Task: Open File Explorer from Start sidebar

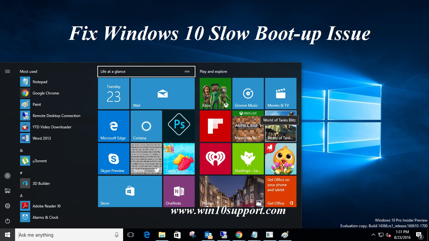Action: pyautogui.click(x=8, y=191)
